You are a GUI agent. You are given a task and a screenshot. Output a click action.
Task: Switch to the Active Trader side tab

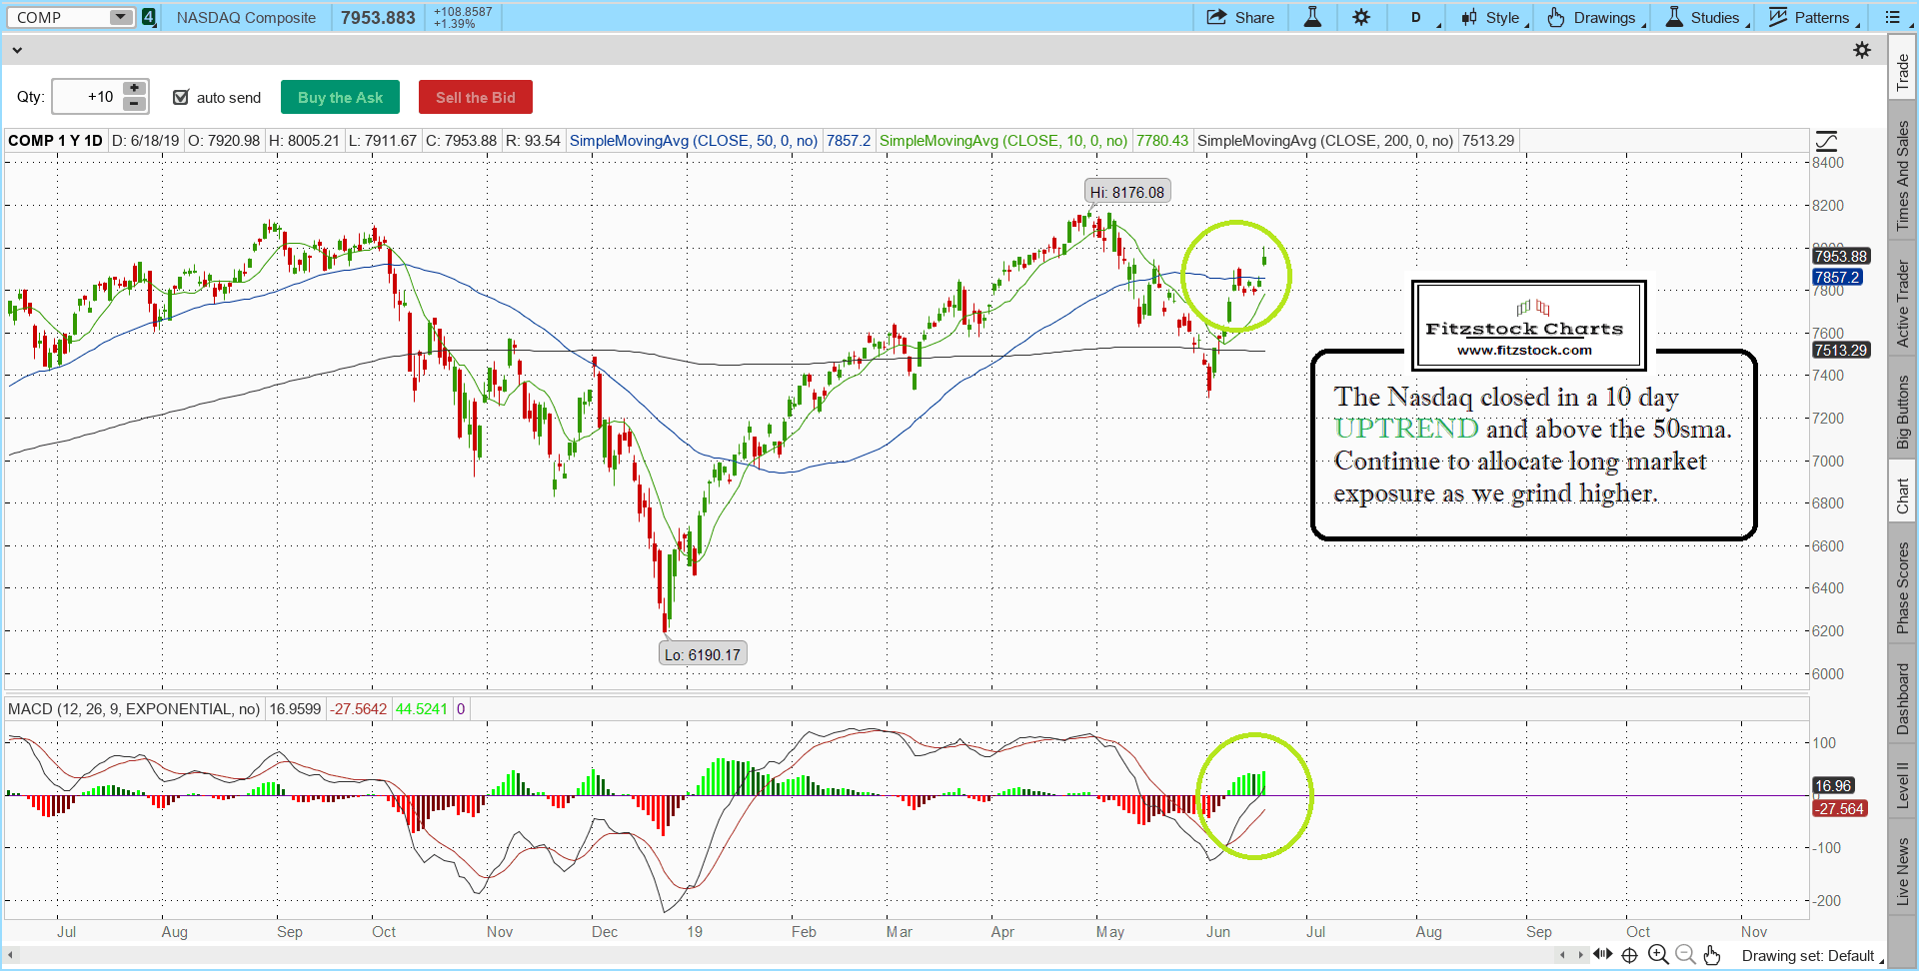tap(1903, 304)
